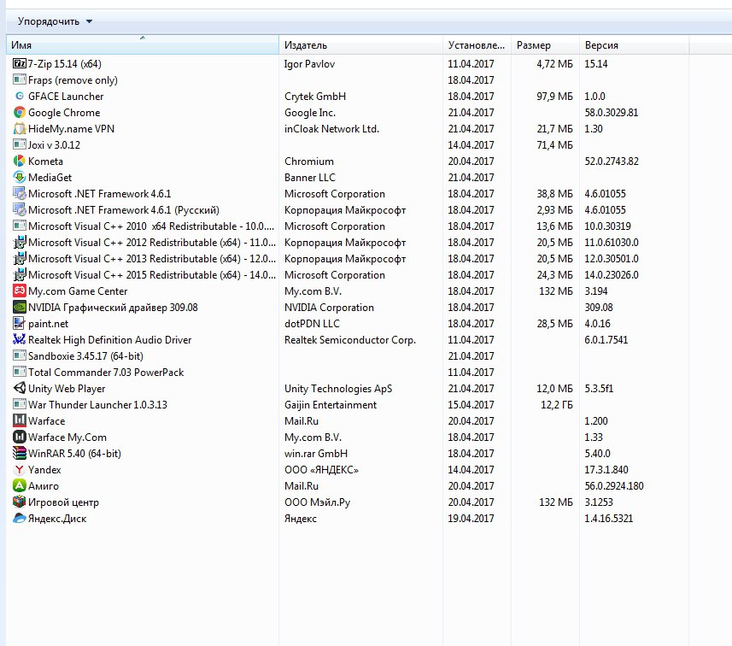Select Microsoft .NET Framework 4.6.1 entry name
Viewport: 732px width, 646px height.
tap(99, 194)
